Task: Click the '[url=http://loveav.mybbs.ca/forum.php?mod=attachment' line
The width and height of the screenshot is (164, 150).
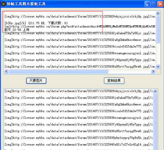Action: click(x=80, y=27)
